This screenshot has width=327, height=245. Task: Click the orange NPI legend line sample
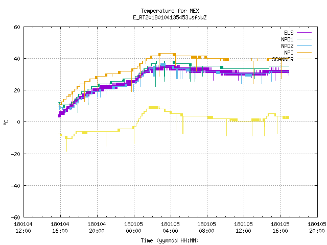click(x=304, y=52)
